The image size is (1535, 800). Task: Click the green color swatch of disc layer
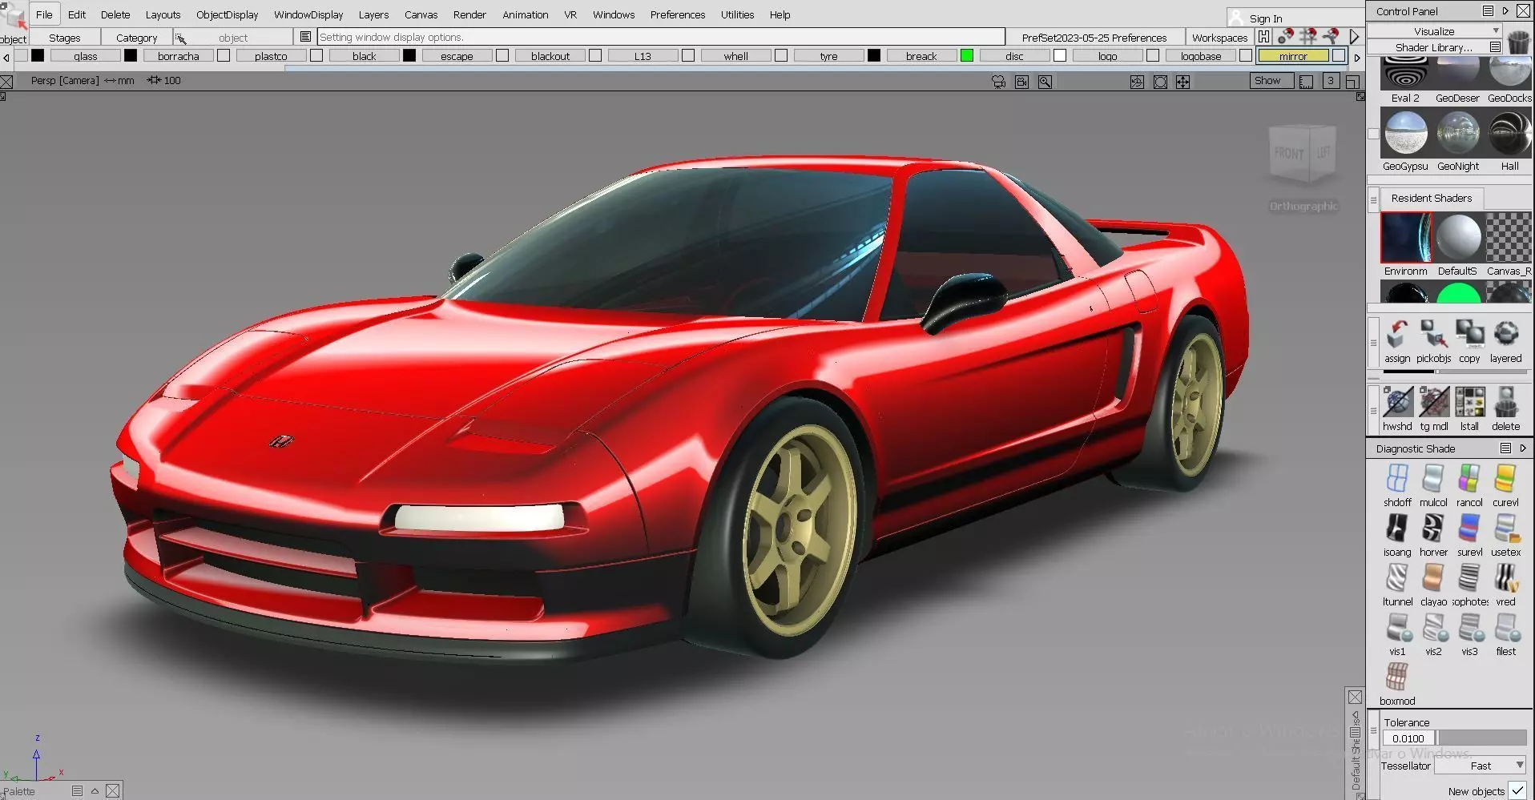[967, 56]
